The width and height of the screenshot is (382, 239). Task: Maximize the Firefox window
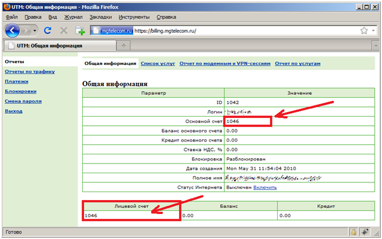366,7
